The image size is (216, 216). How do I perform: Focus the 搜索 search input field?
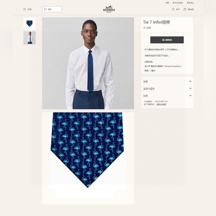point(52,9)
